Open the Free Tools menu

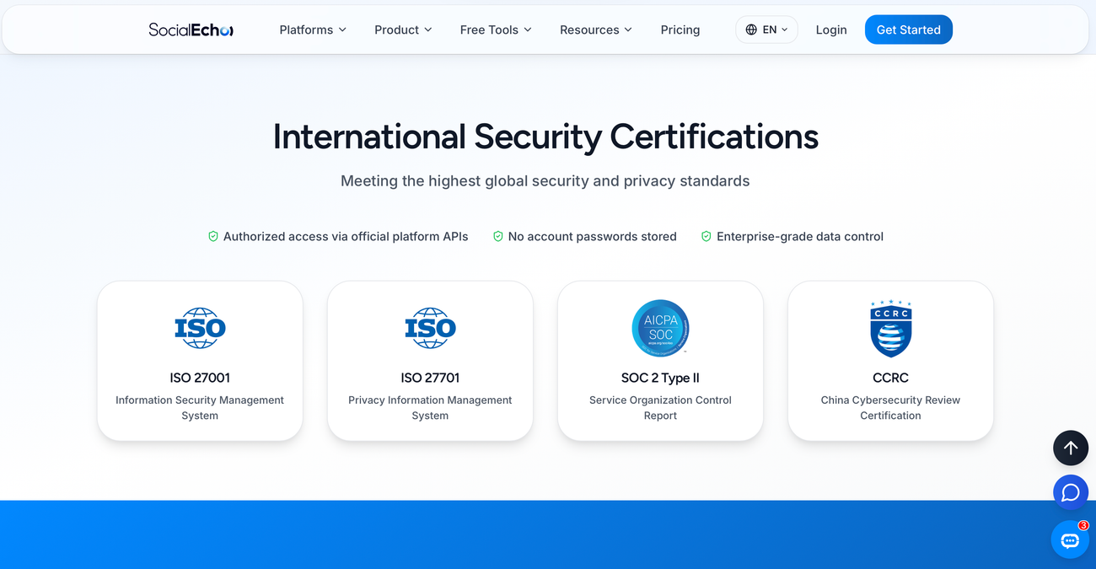pos(496,30)
